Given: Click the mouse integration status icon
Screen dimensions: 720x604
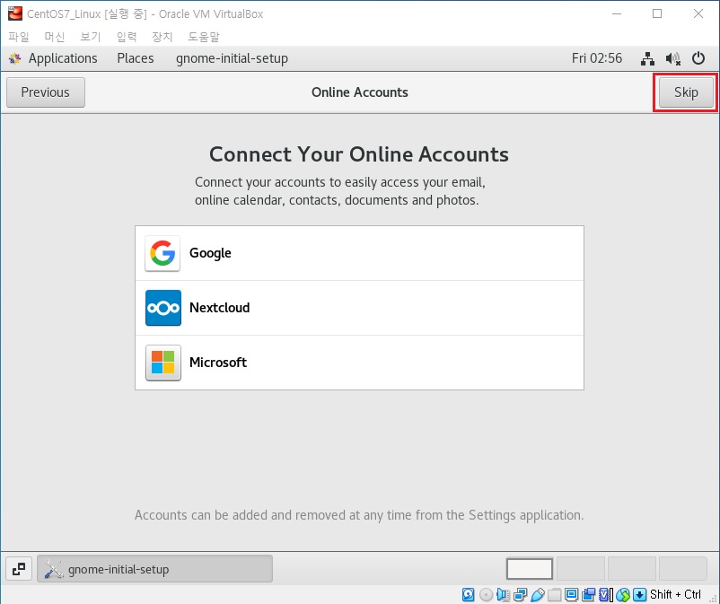Looking at the screenshot, I should point(623,595).
